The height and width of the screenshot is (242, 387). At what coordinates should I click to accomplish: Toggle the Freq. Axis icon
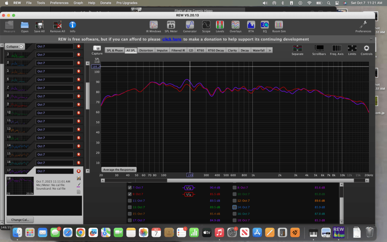tap(337, 50)
